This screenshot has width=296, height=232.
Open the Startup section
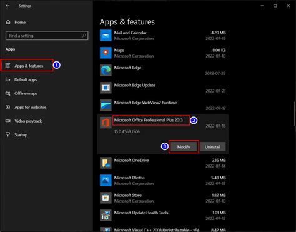coord(21,134)
